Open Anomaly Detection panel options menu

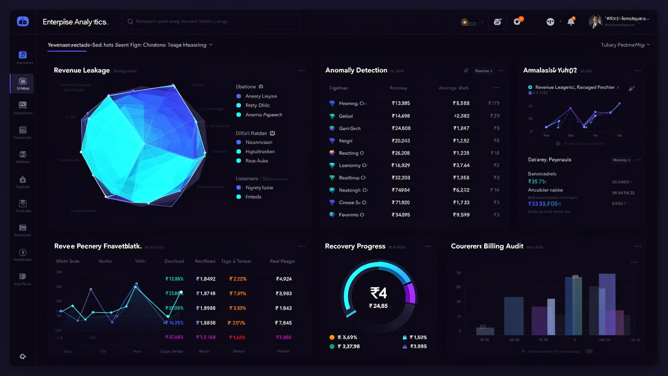[x=501, y=71]
